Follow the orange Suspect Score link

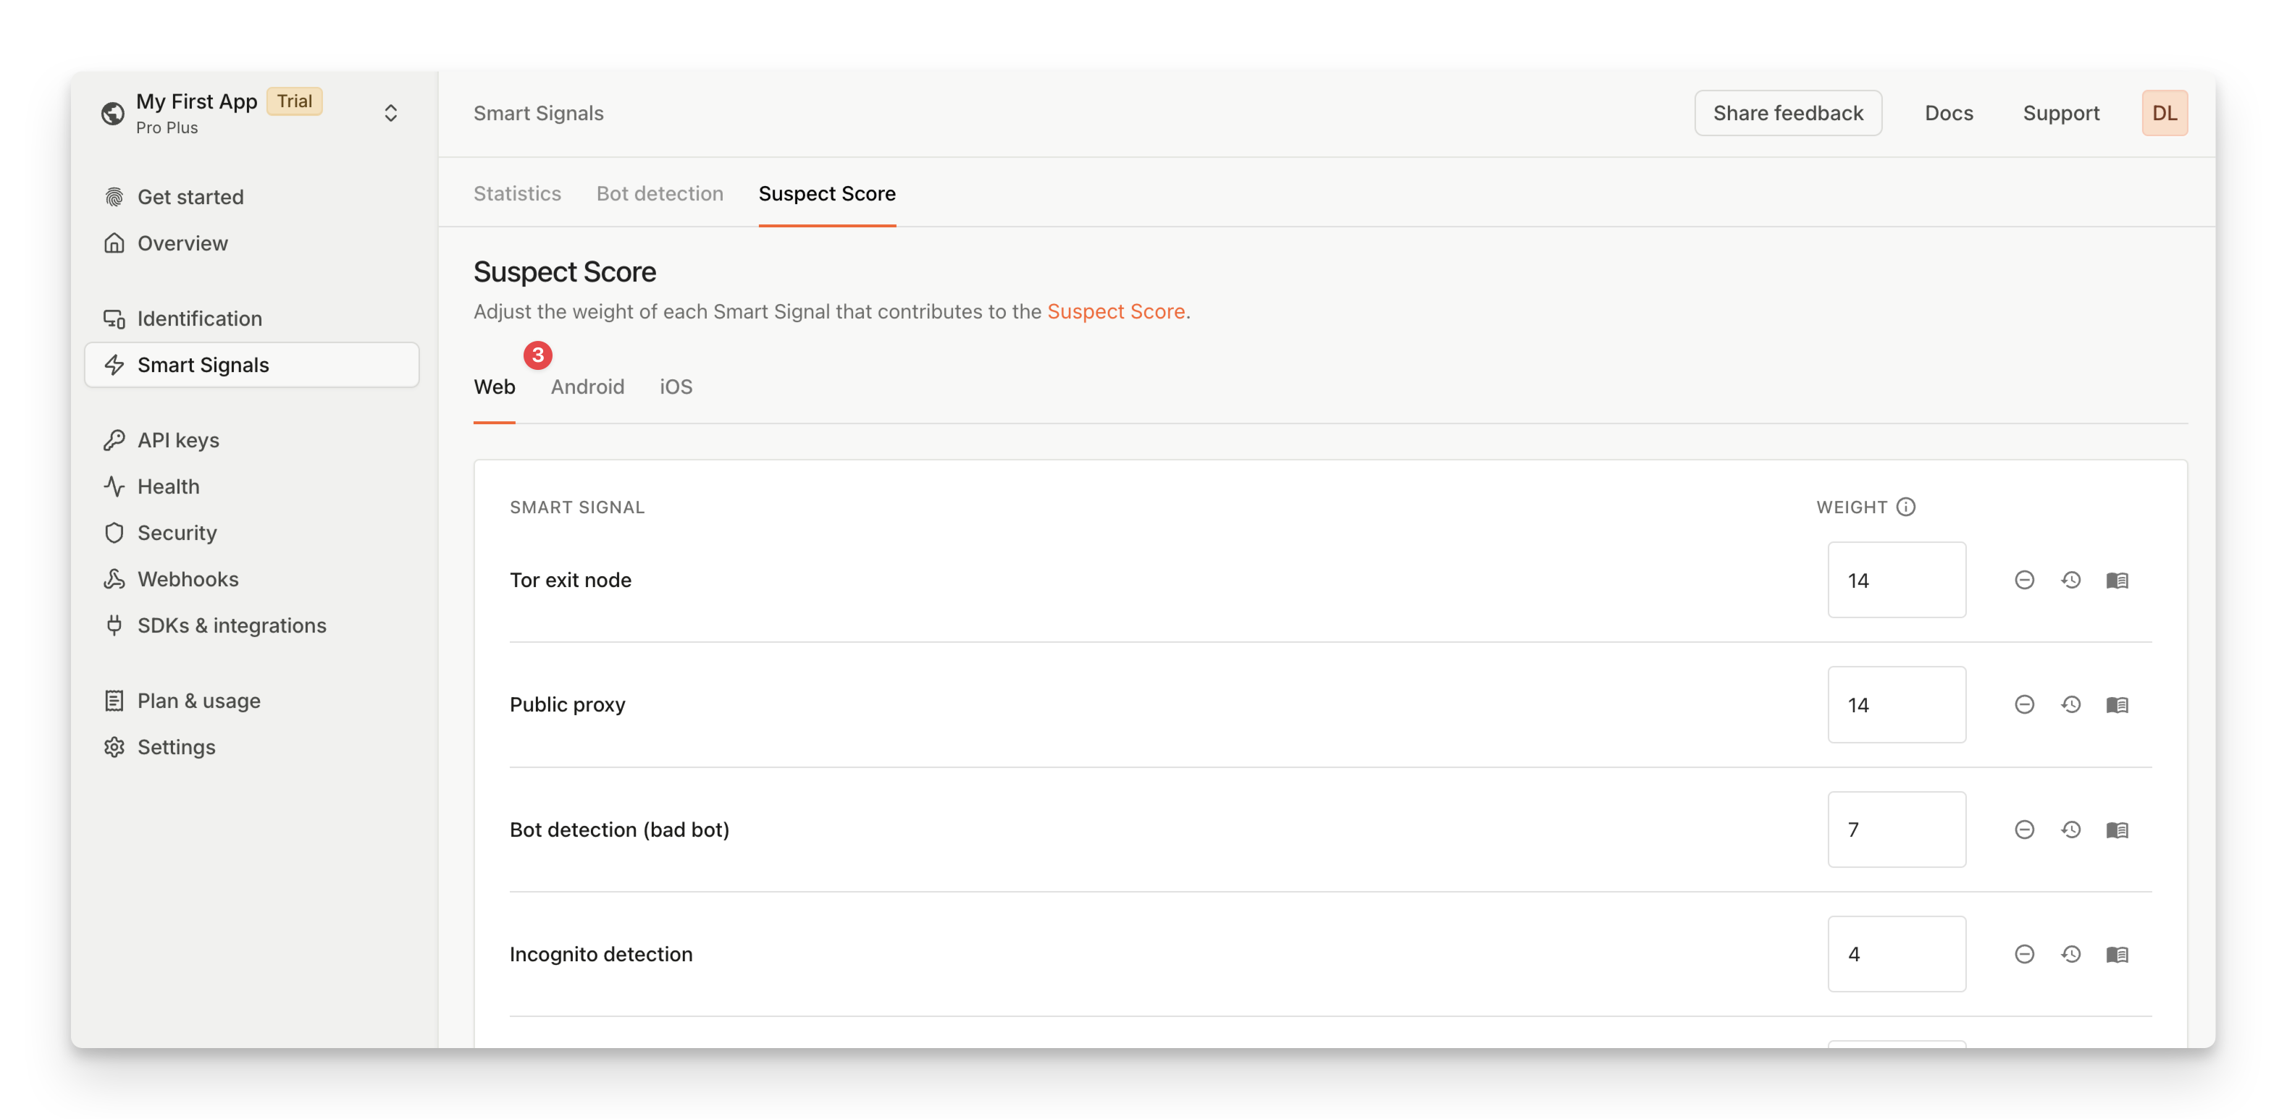coord(1115,311)
